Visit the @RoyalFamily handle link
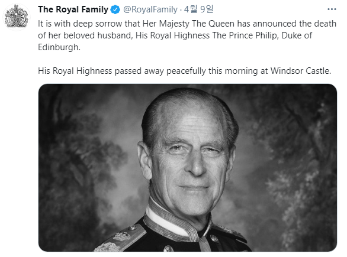The width and height of the screenshot is (347, 257). (x=150, y=9)
